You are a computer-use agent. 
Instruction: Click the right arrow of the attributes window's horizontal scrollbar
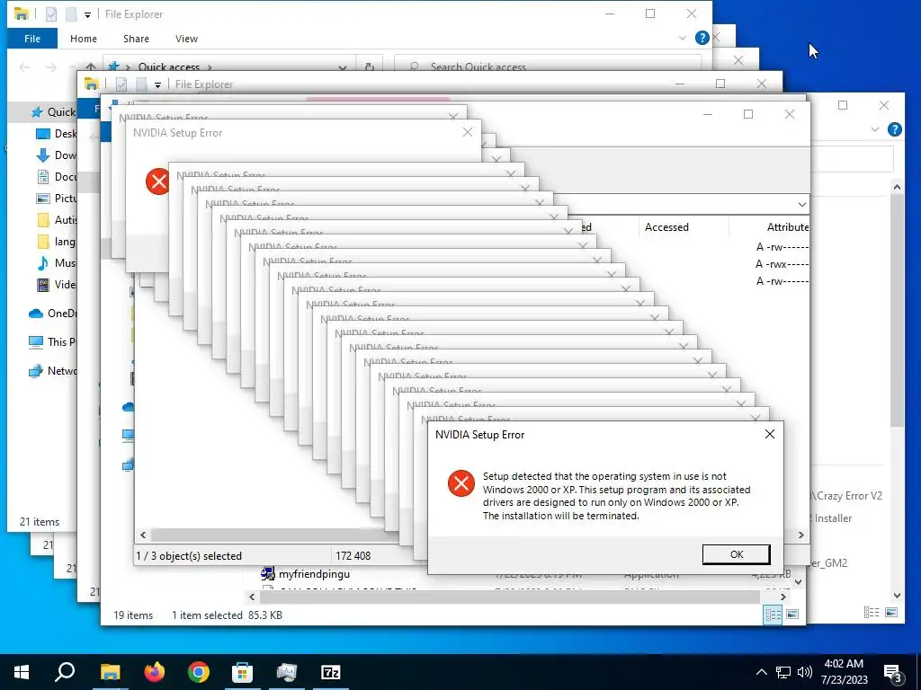point(800,535)
